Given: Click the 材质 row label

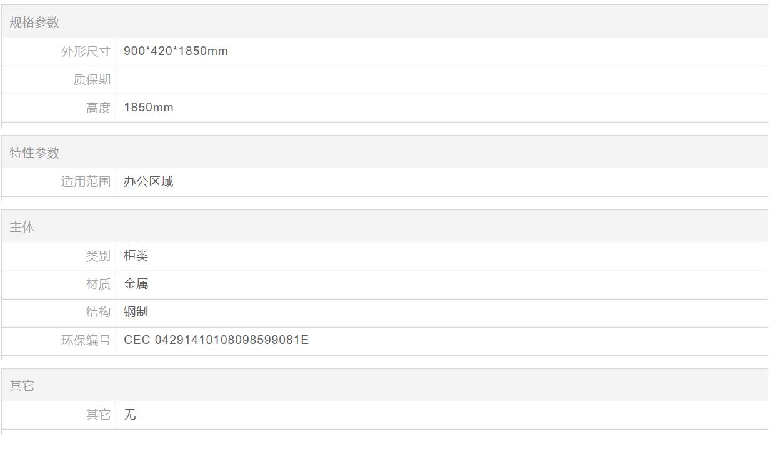Looking at the screenshot, I should tap(98, 284).
